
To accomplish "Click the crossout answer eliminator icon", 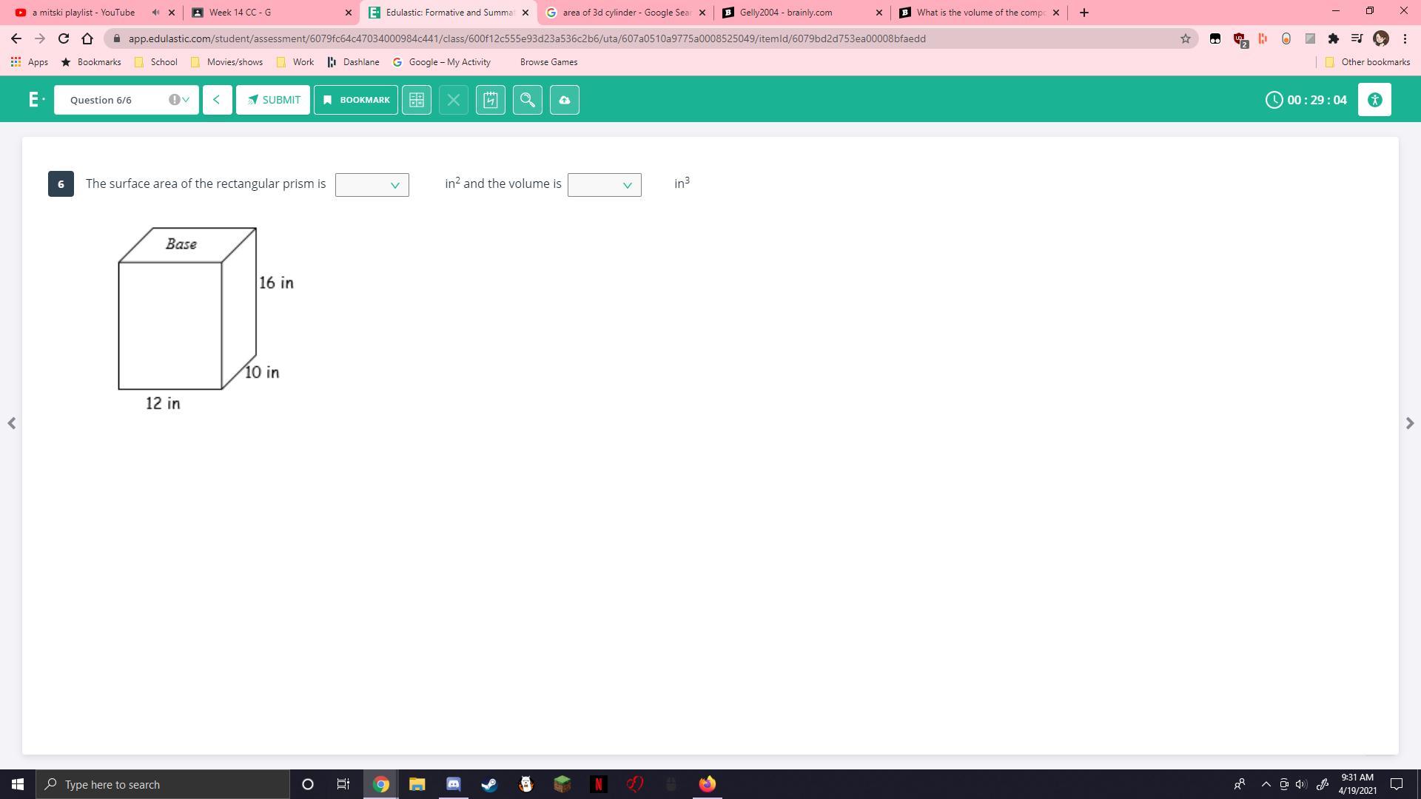I will pyautogui.click(x=453, y=100).
